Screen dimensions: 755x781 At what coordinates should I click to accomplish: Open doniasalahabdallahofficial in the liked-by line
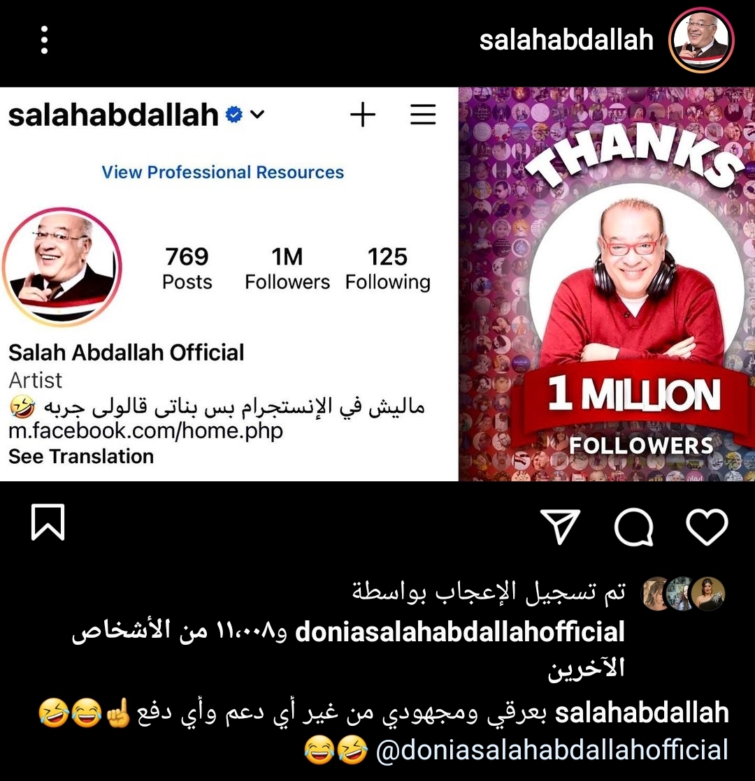[459, 632]
